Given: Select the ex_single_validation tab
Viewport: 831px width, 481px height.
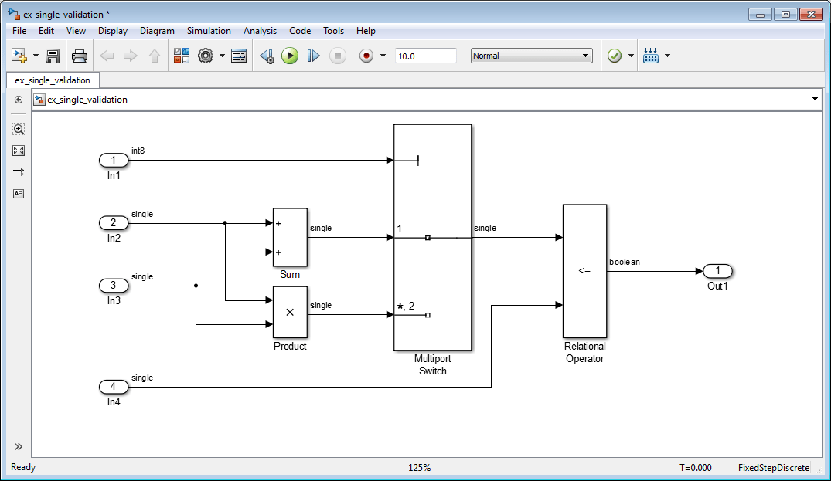Looking at the screenshot, I should (x=53, y=80).
